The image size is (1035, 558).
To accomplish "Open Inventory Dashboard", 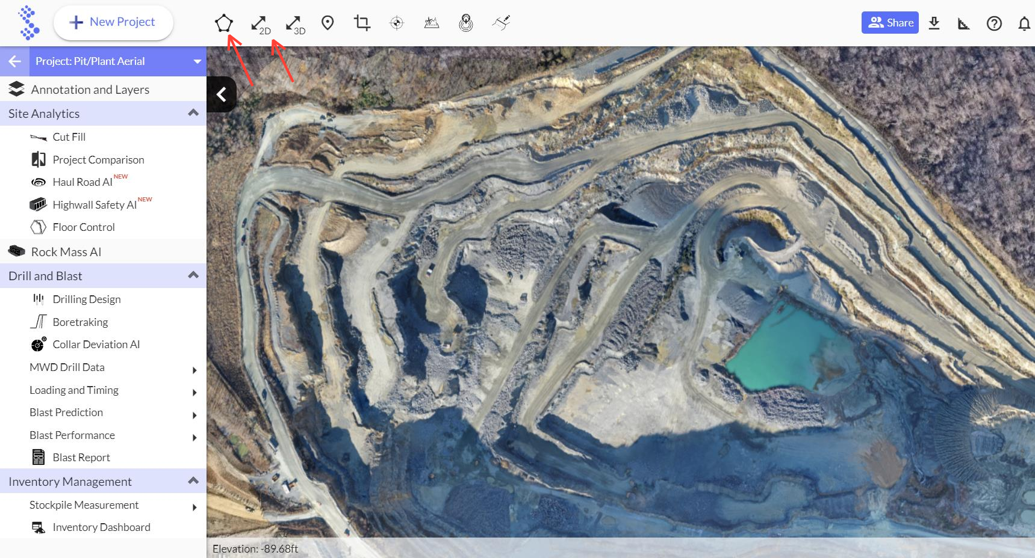I will coord(103,527).
